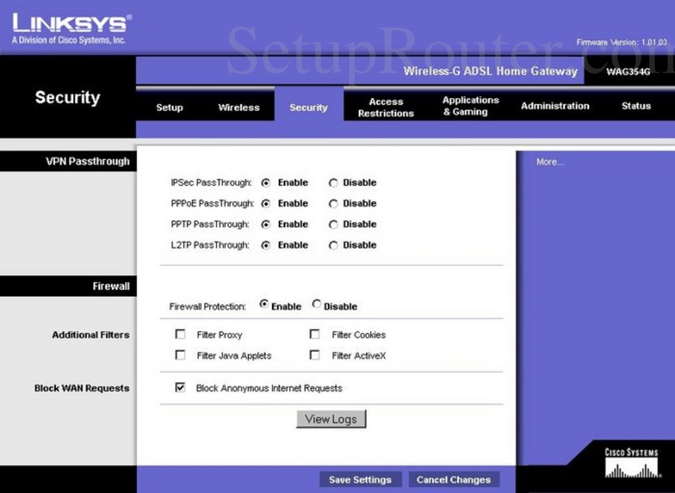This screenshot has height=493, width=675.
Task: Tick the Filter Java Applets checkbox
Action: click(180, 356)
